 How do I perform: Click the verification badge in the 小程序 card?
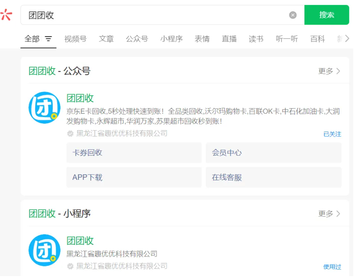tap(70, 266)
